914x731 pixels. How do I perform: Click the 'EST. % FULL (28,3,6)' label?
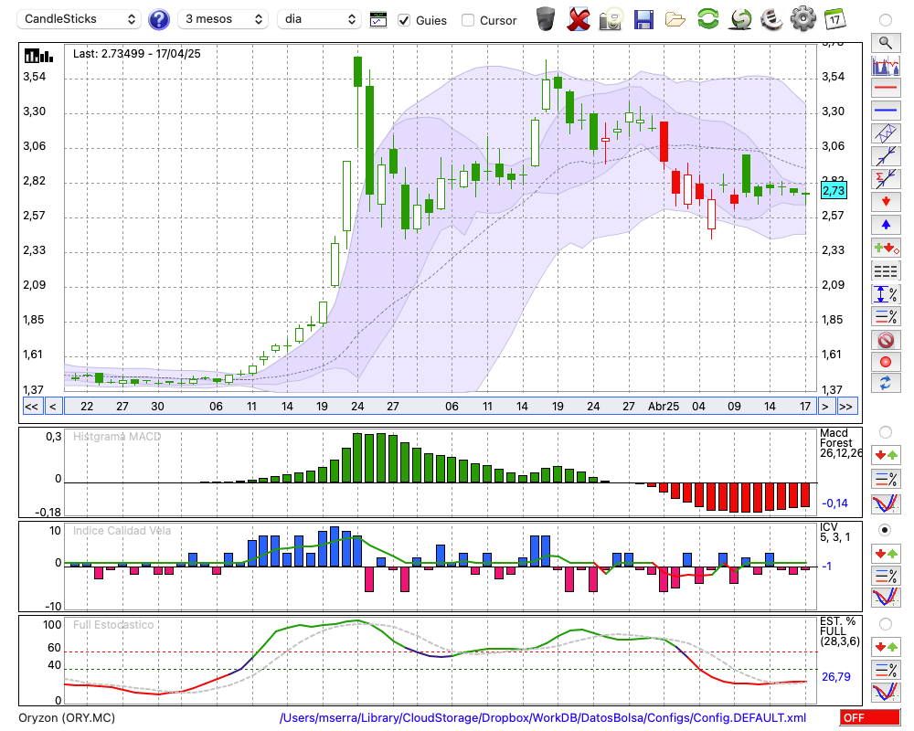[x=840, y=630]
